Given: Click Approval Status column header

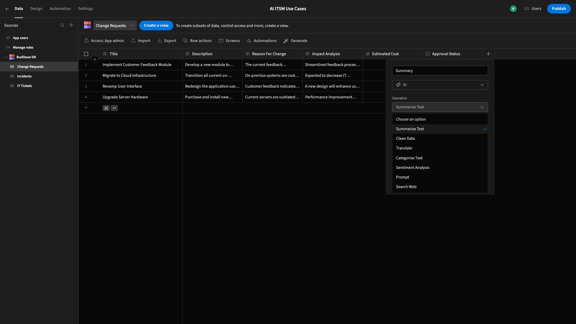Looking at the screenshot, I should (x=452, y=54).
